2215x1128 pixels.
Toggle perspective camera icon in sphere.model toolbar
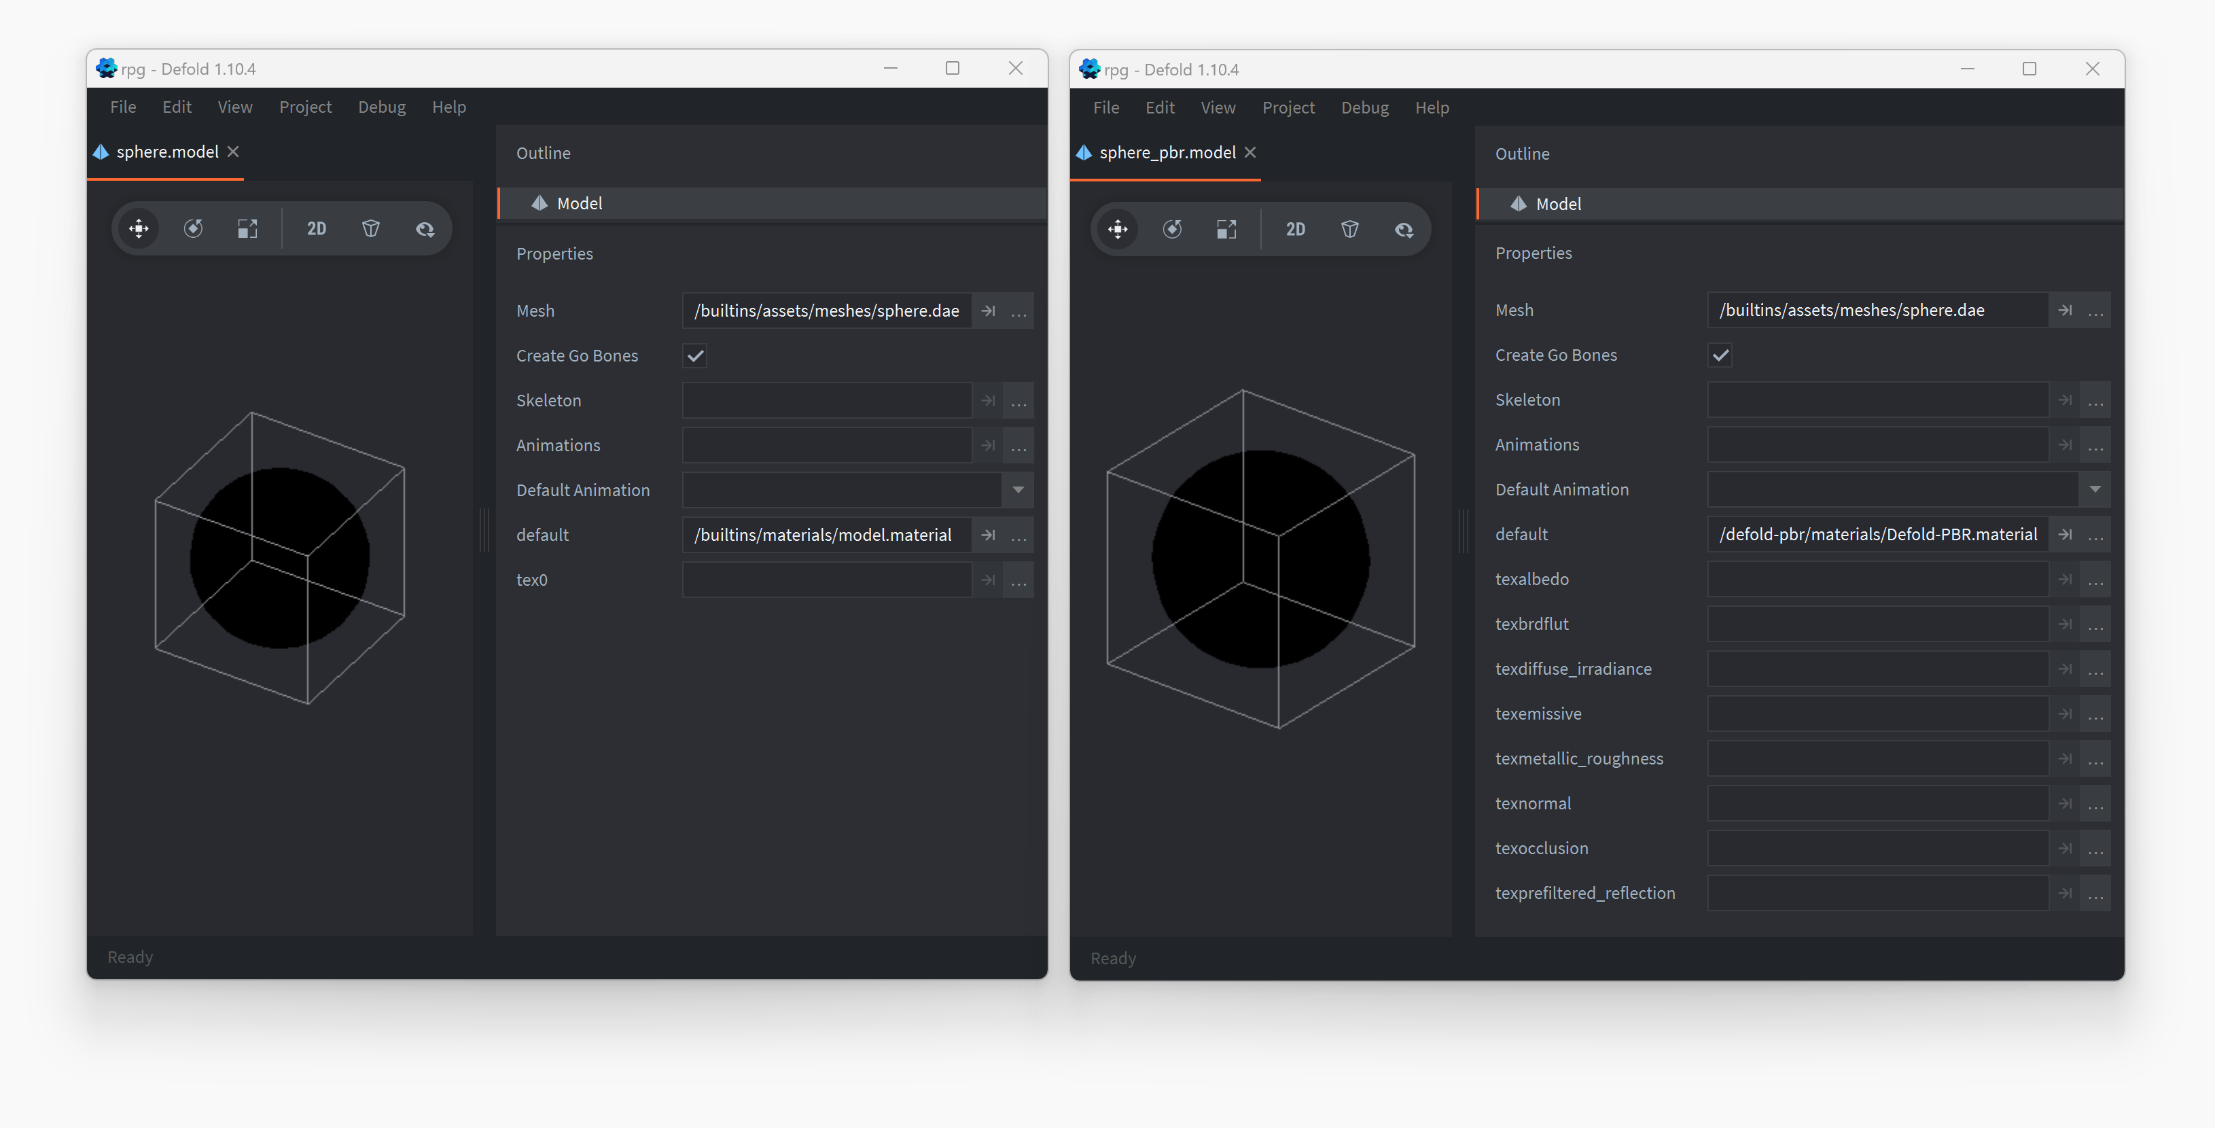coord(370,229)
